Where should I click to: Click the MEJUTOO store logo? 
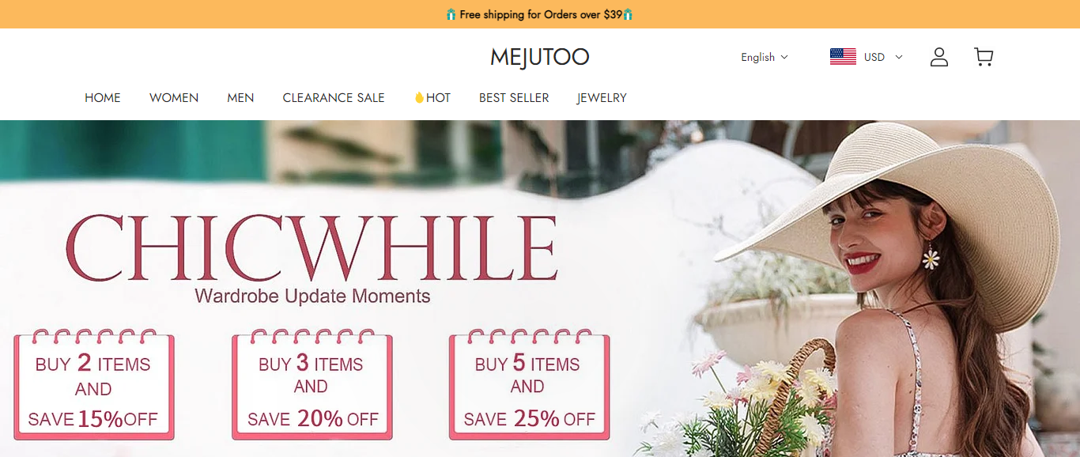click(540, 57)
